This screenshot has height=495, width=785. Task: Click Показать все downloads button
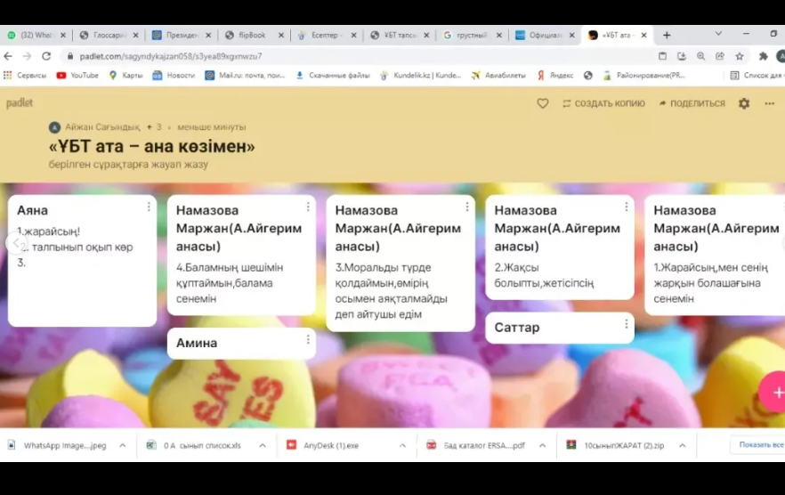[758, 444]
